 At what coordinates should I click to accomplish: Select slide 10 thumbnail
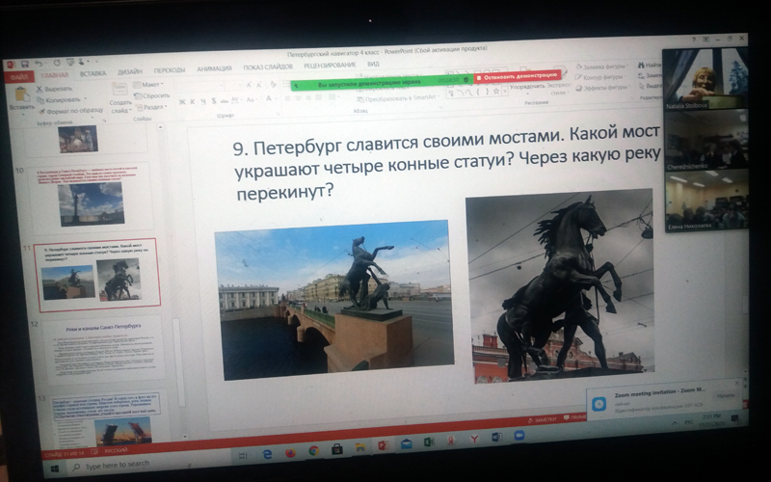92,199
